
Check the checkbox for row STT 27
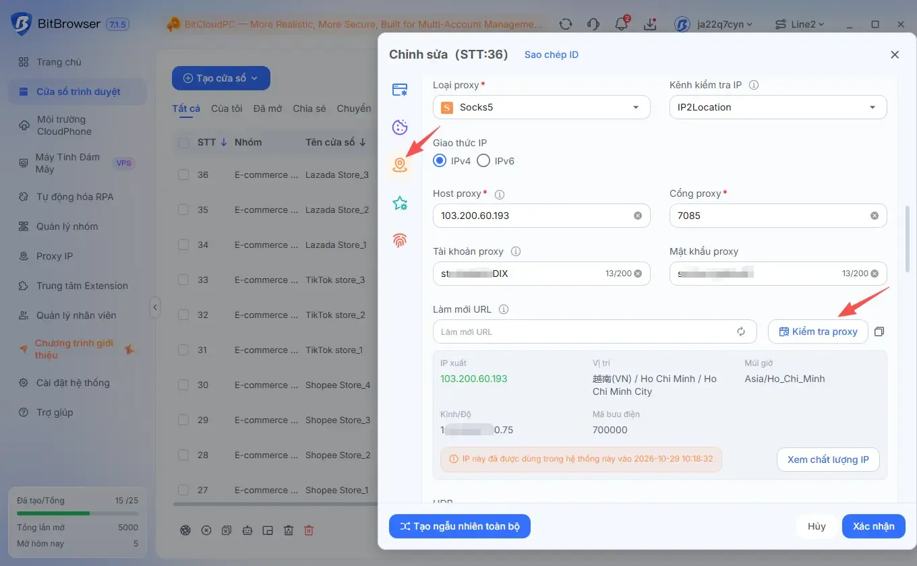183,490
